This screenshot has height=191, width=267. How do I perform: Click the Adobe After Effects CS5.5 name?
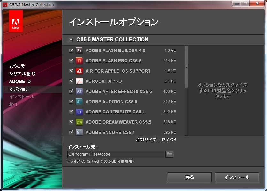click(x=119, y=91)
